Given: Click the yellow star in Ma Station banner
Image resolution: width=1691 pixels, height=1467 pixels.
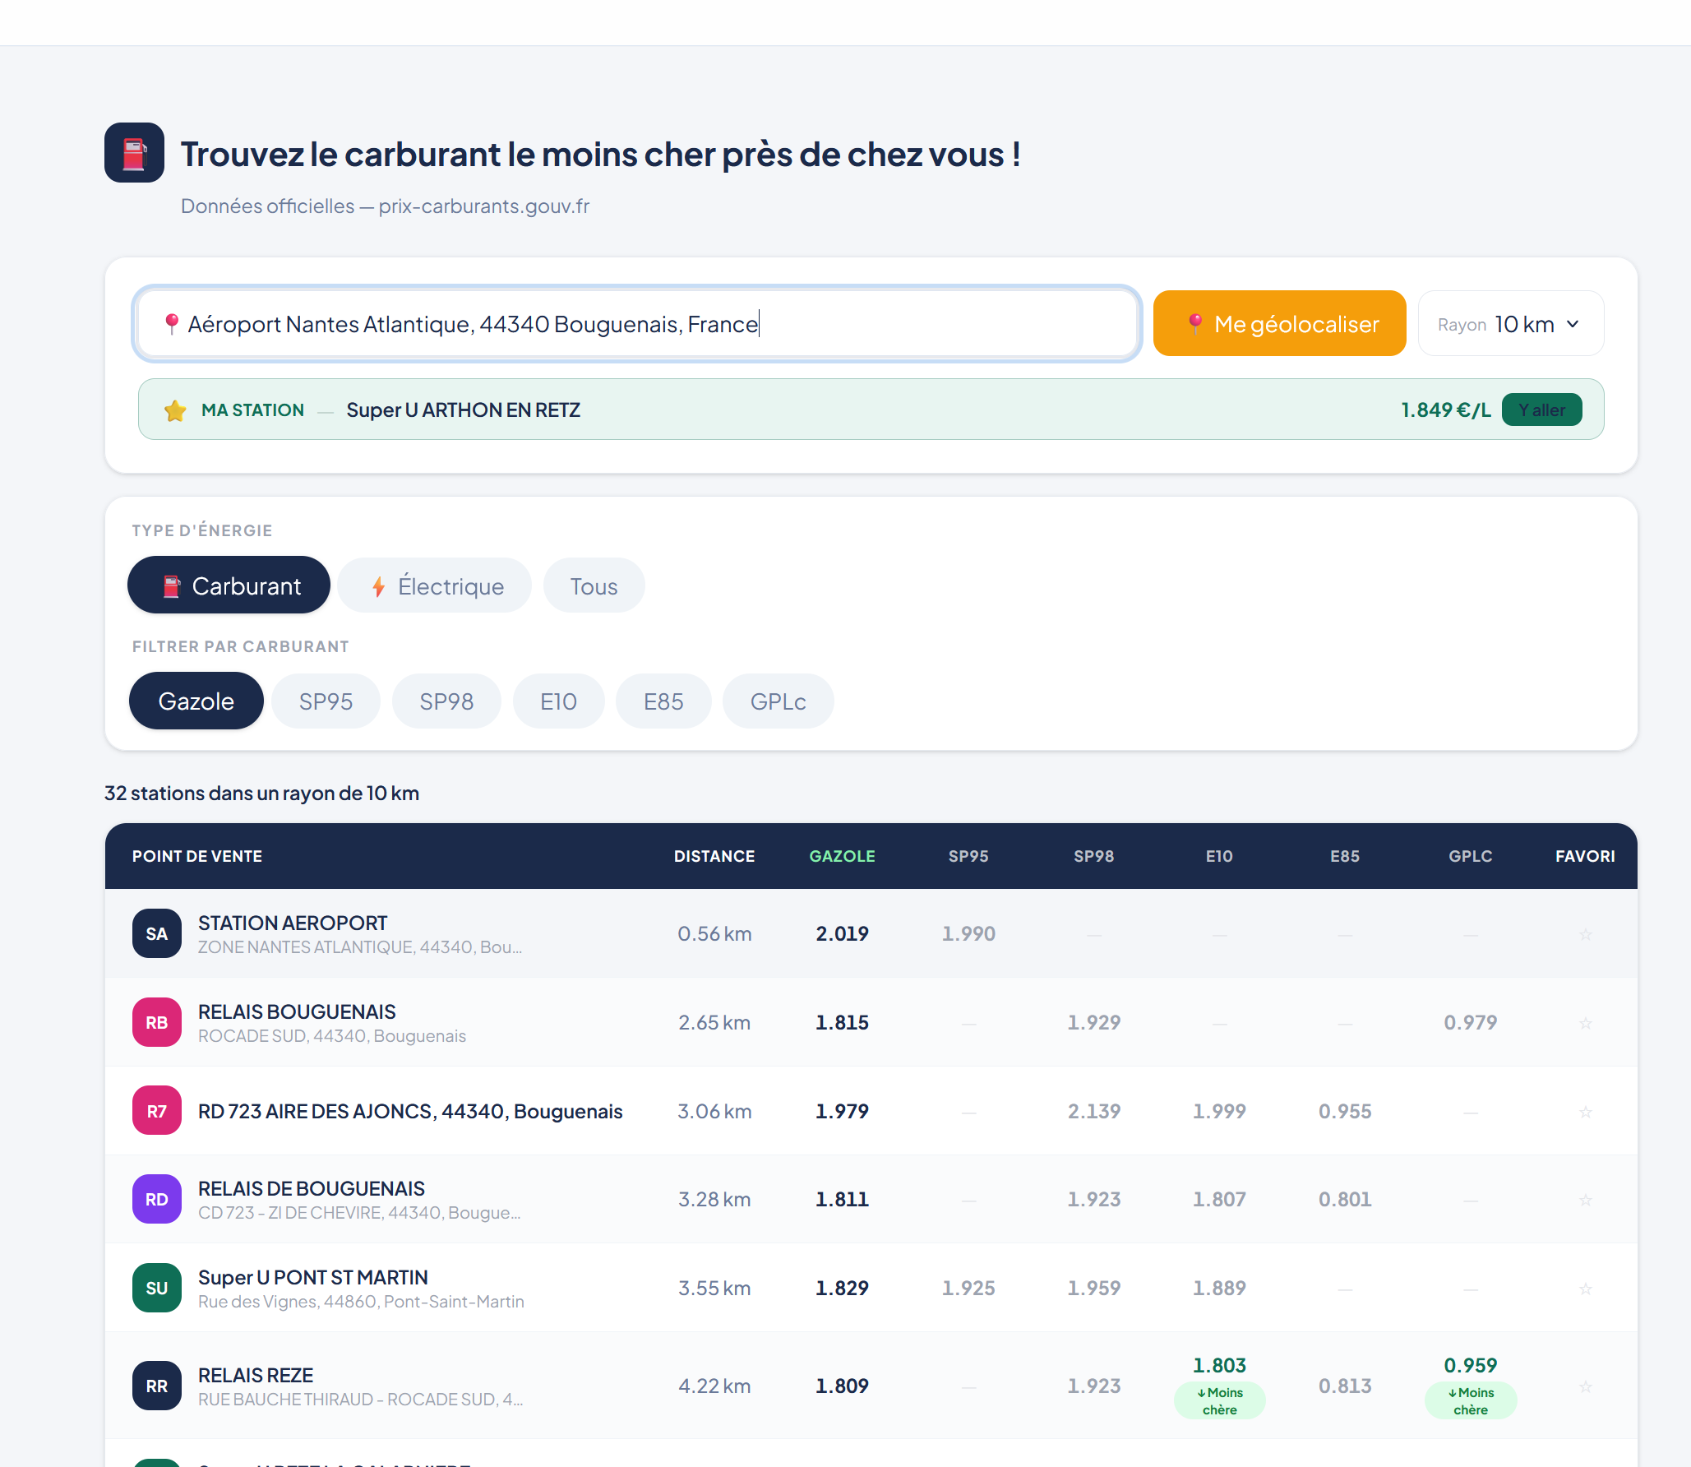Looking at the screenshot, I should coord(175,410).
